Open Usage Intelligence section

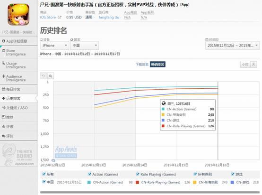tap(18, 65)
